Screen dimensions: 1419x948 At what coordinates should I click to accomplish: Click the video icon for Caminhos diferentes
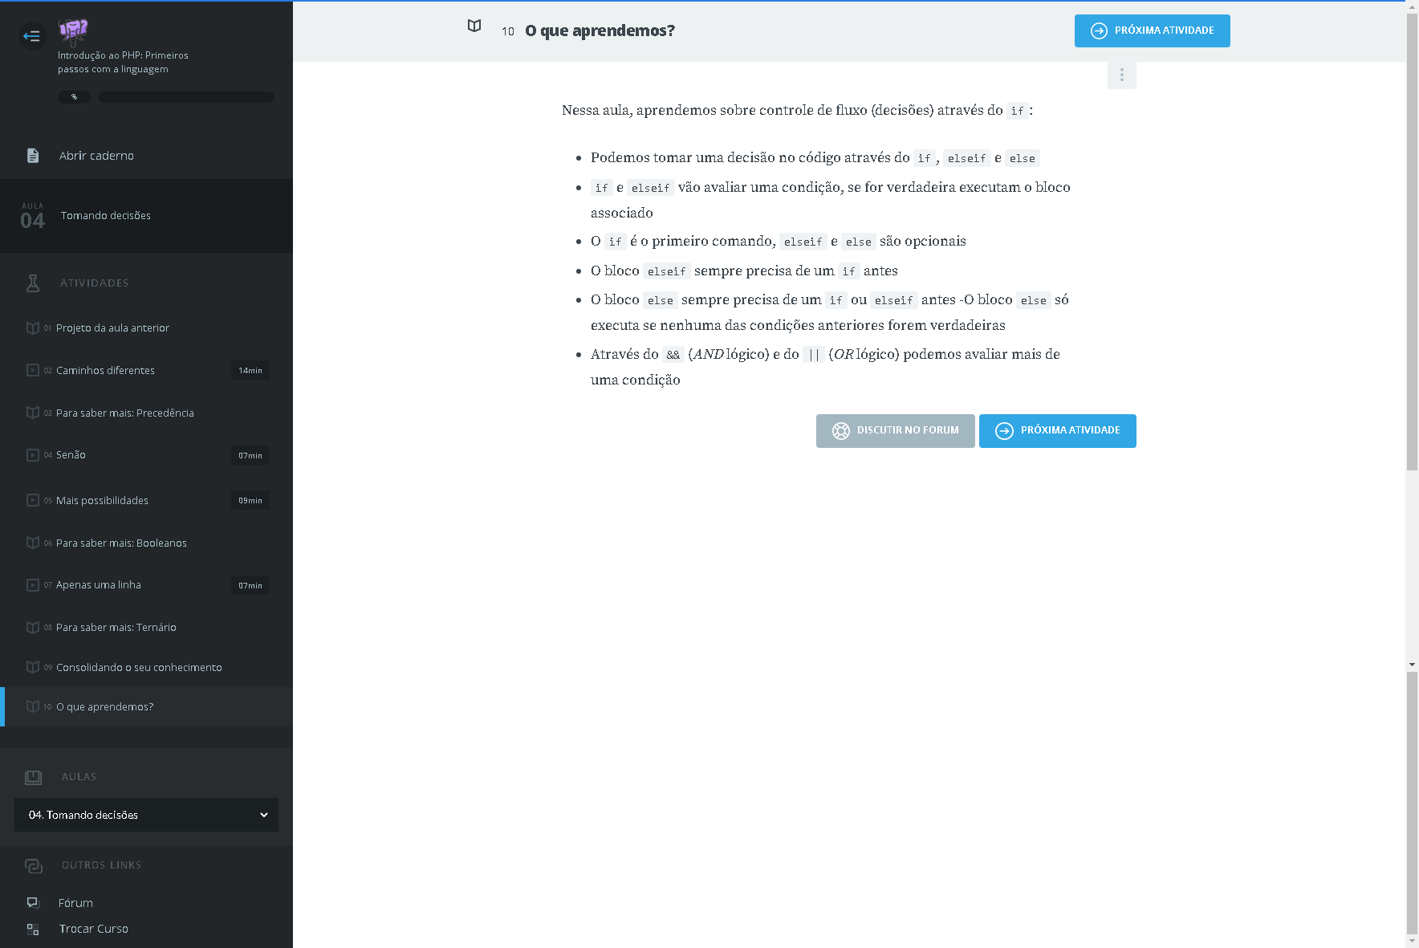(x=33, y=370)
